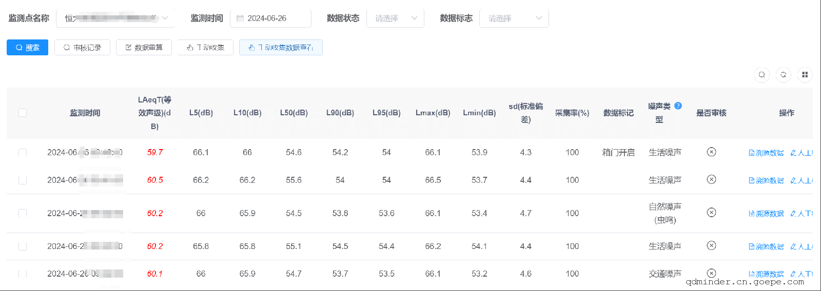Click the blue 搜索 button
Screen dimensions: 821x291
pos(27,48)
